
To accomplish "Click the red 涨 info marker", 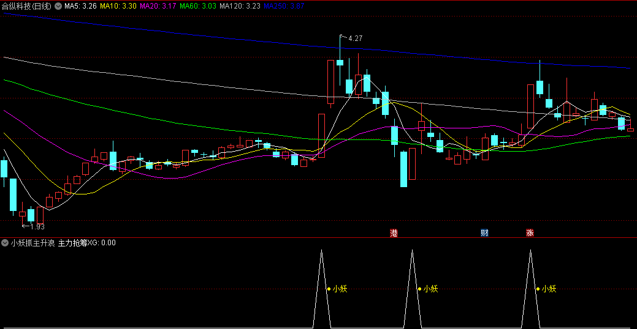I will 530,233.
